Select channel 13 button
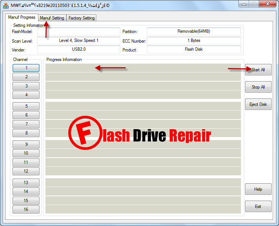279x226 pixels. (x=26, y=183)
